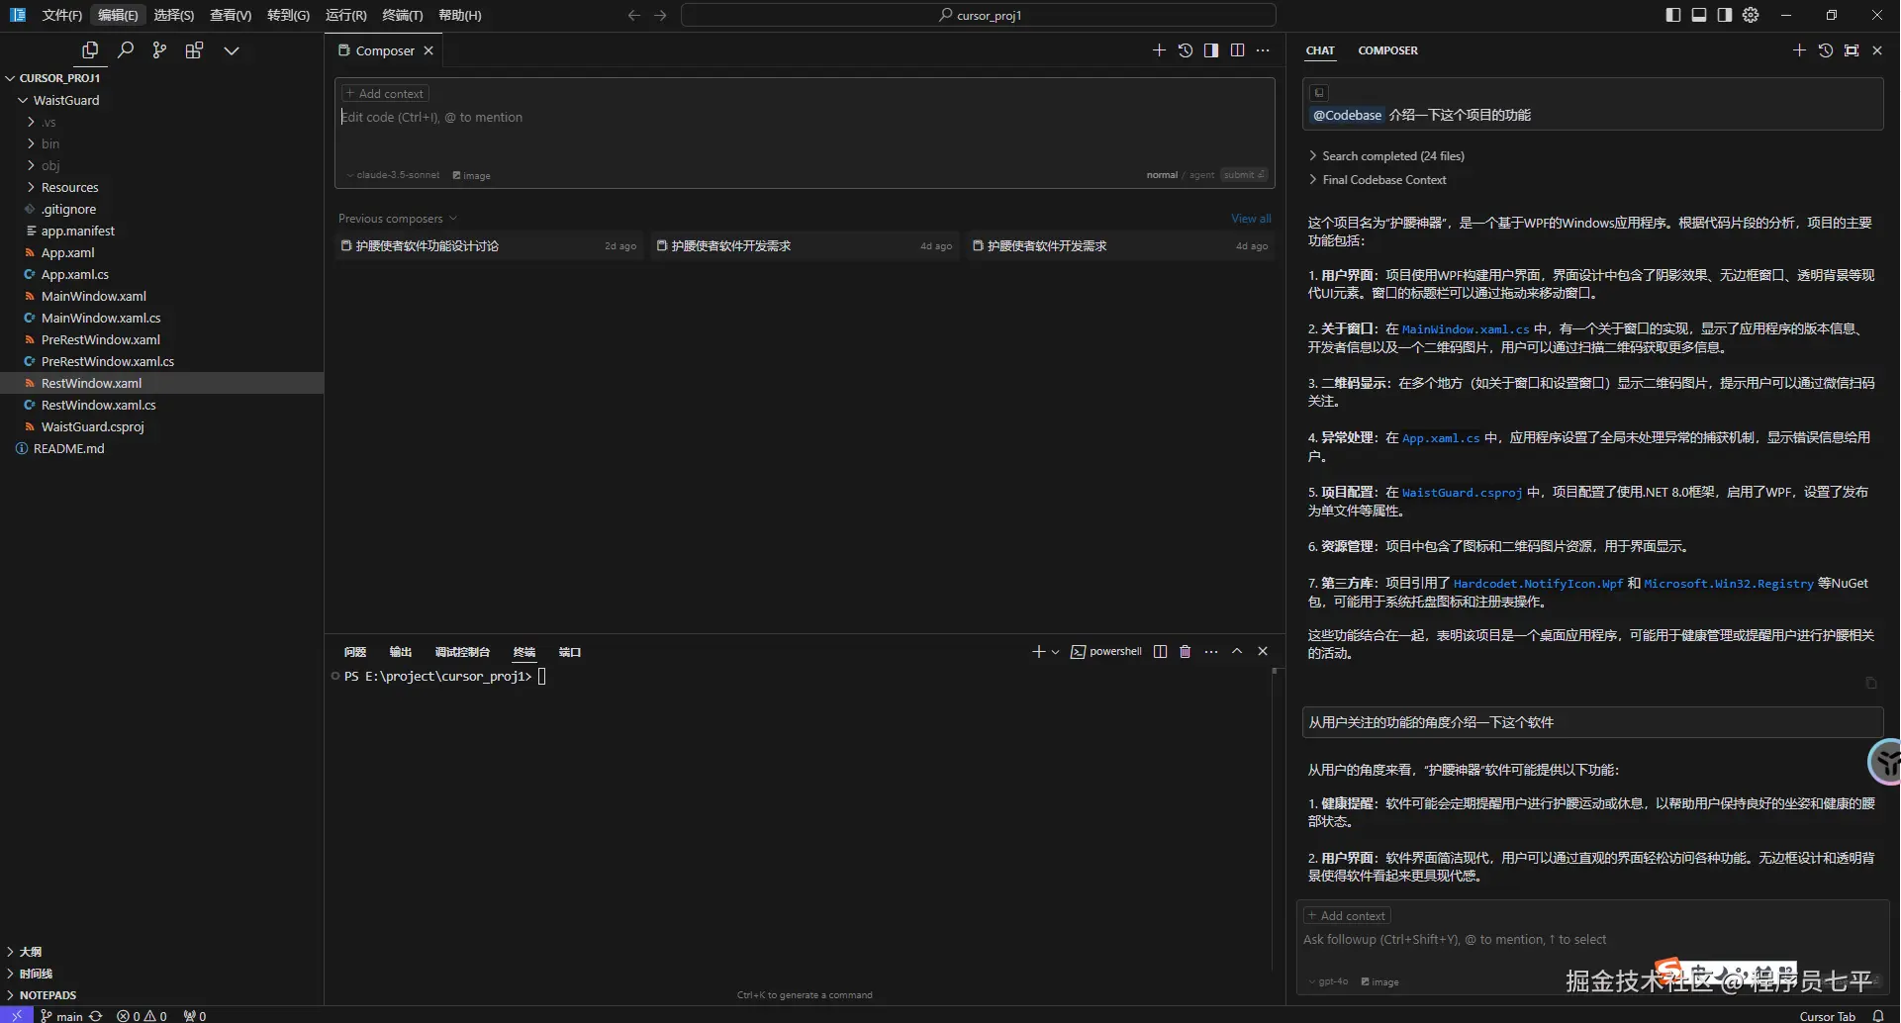Click WaistGuard.csproj link in chat response
1901x1023 pixels.
tap(1462, 493)
